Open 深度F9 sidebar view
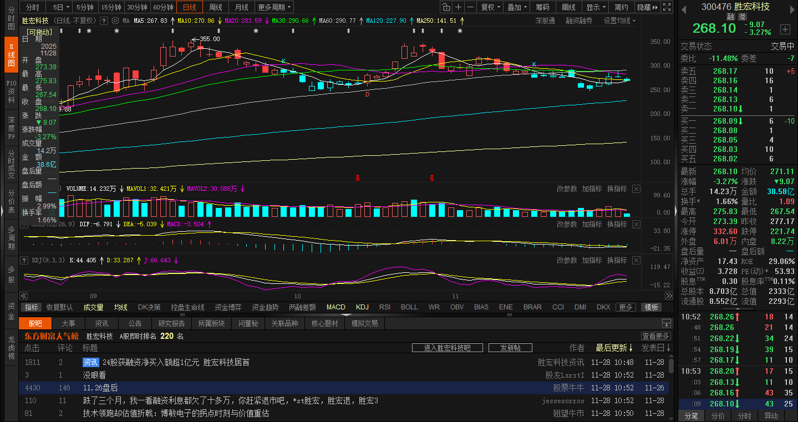 (x=11, y=128)
